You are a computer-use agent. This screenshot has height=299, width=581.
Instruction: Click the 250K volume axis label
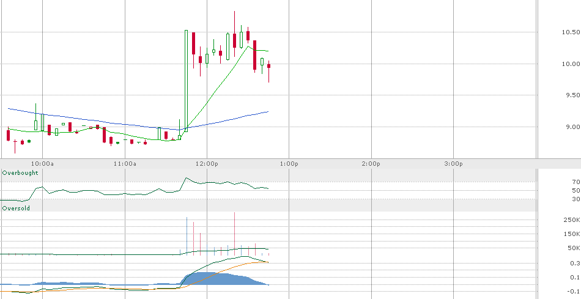572,220
